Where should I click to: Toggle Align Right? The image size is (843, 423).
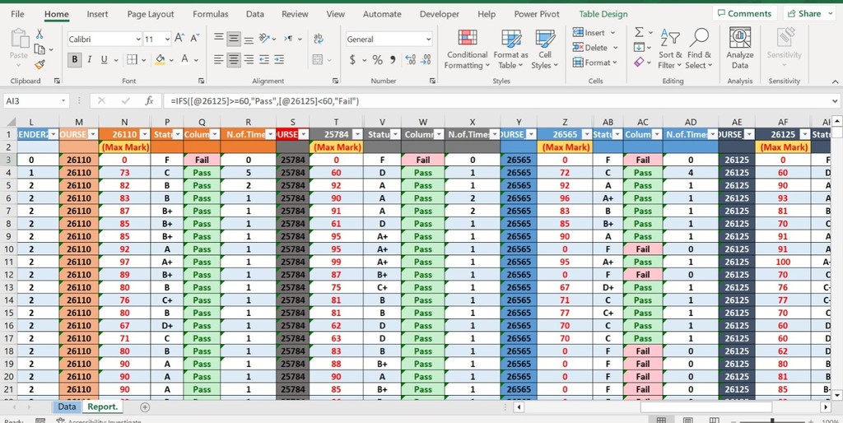[249, 59]
